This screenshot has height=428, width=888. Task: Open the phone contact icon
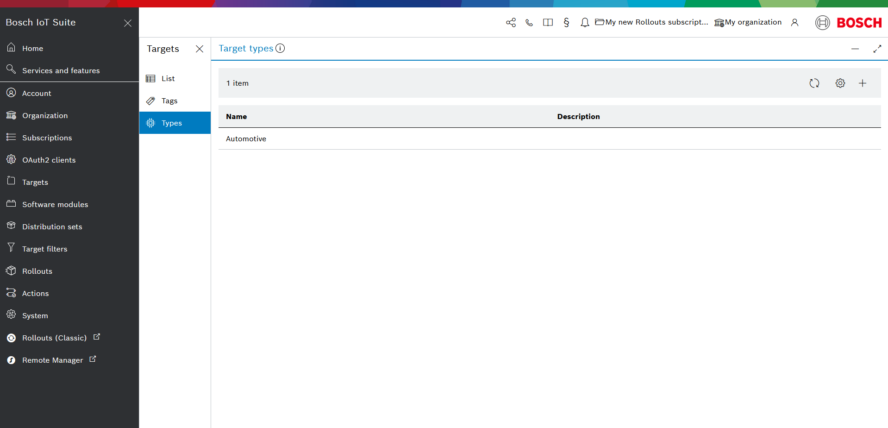coord(529,23)
